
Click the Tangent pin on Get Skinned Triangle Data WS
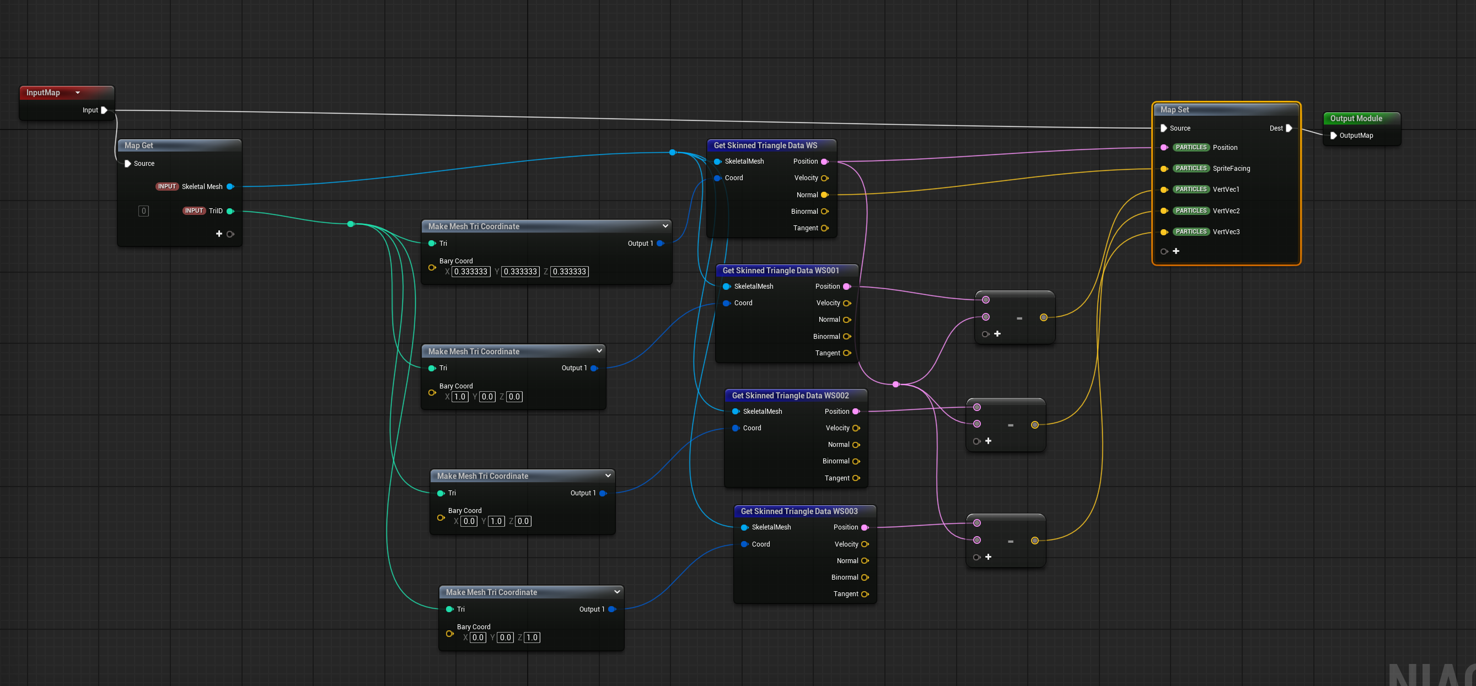[824, 229]
